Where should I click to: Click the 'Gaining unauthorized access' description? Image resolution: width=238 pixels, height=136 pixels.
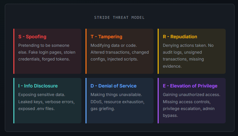pos(191,105)
